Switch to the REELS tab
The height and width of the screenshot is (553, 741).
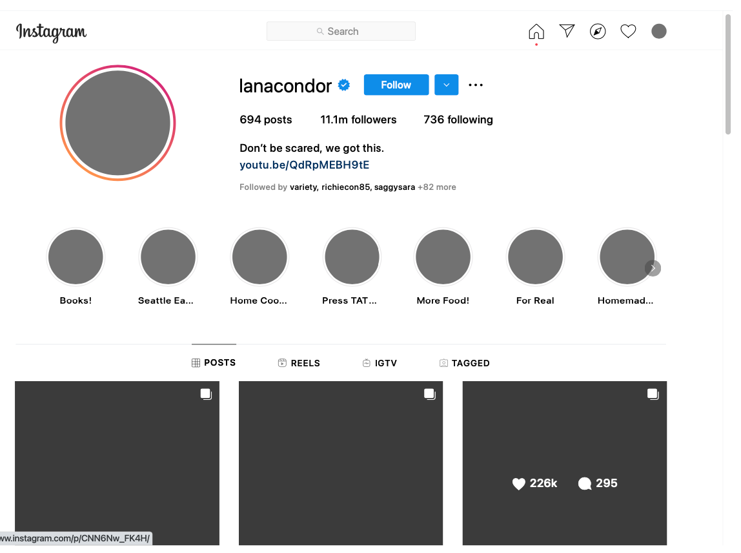pos(299,363)
